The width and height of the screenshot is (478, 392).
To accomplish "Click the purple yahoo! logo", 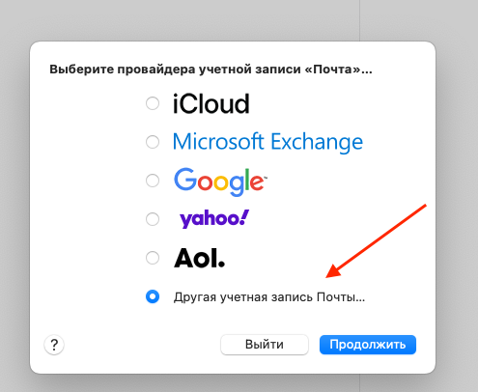I will pyautogui.click(x=214, y=219).
